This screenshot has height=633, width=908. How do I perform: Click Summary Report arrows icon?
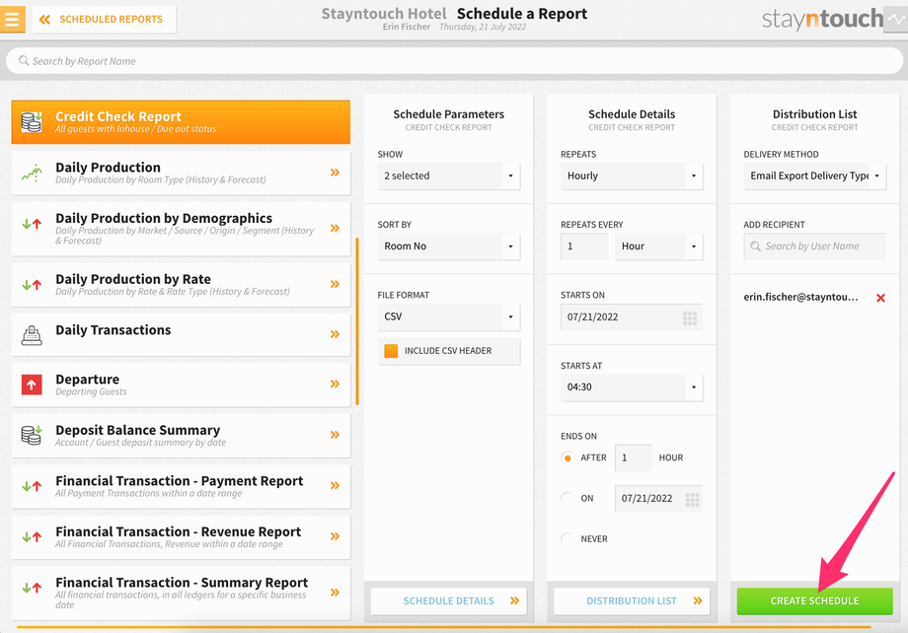click(32, 588)
